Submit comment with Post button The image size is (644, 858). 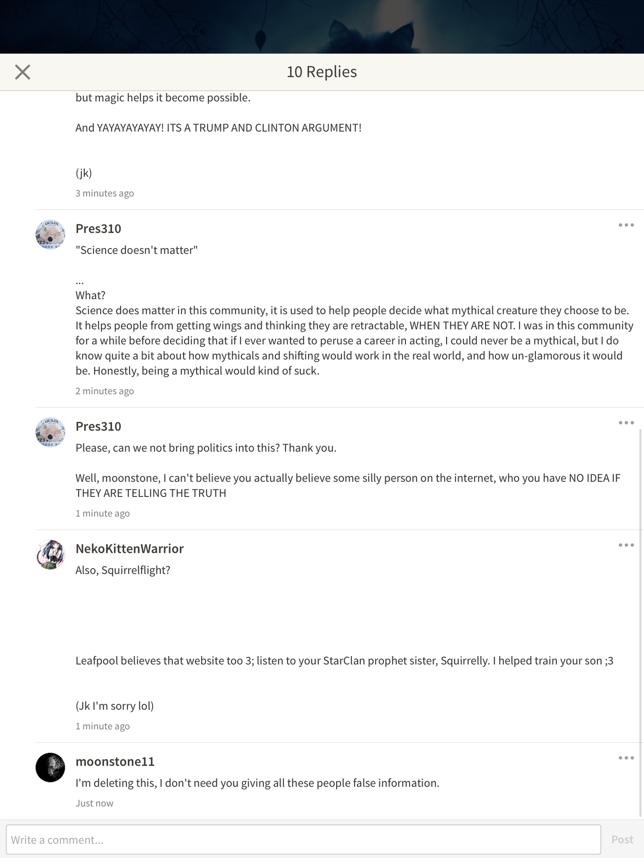click(622, 840)
